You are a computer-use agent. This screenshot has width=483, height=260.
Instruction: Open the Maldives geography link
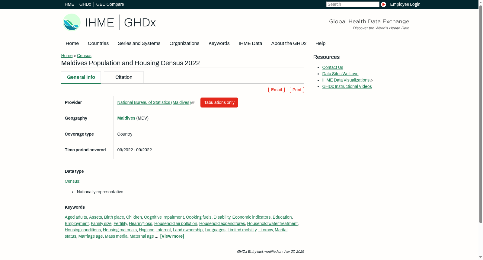[x=126, y=118]
